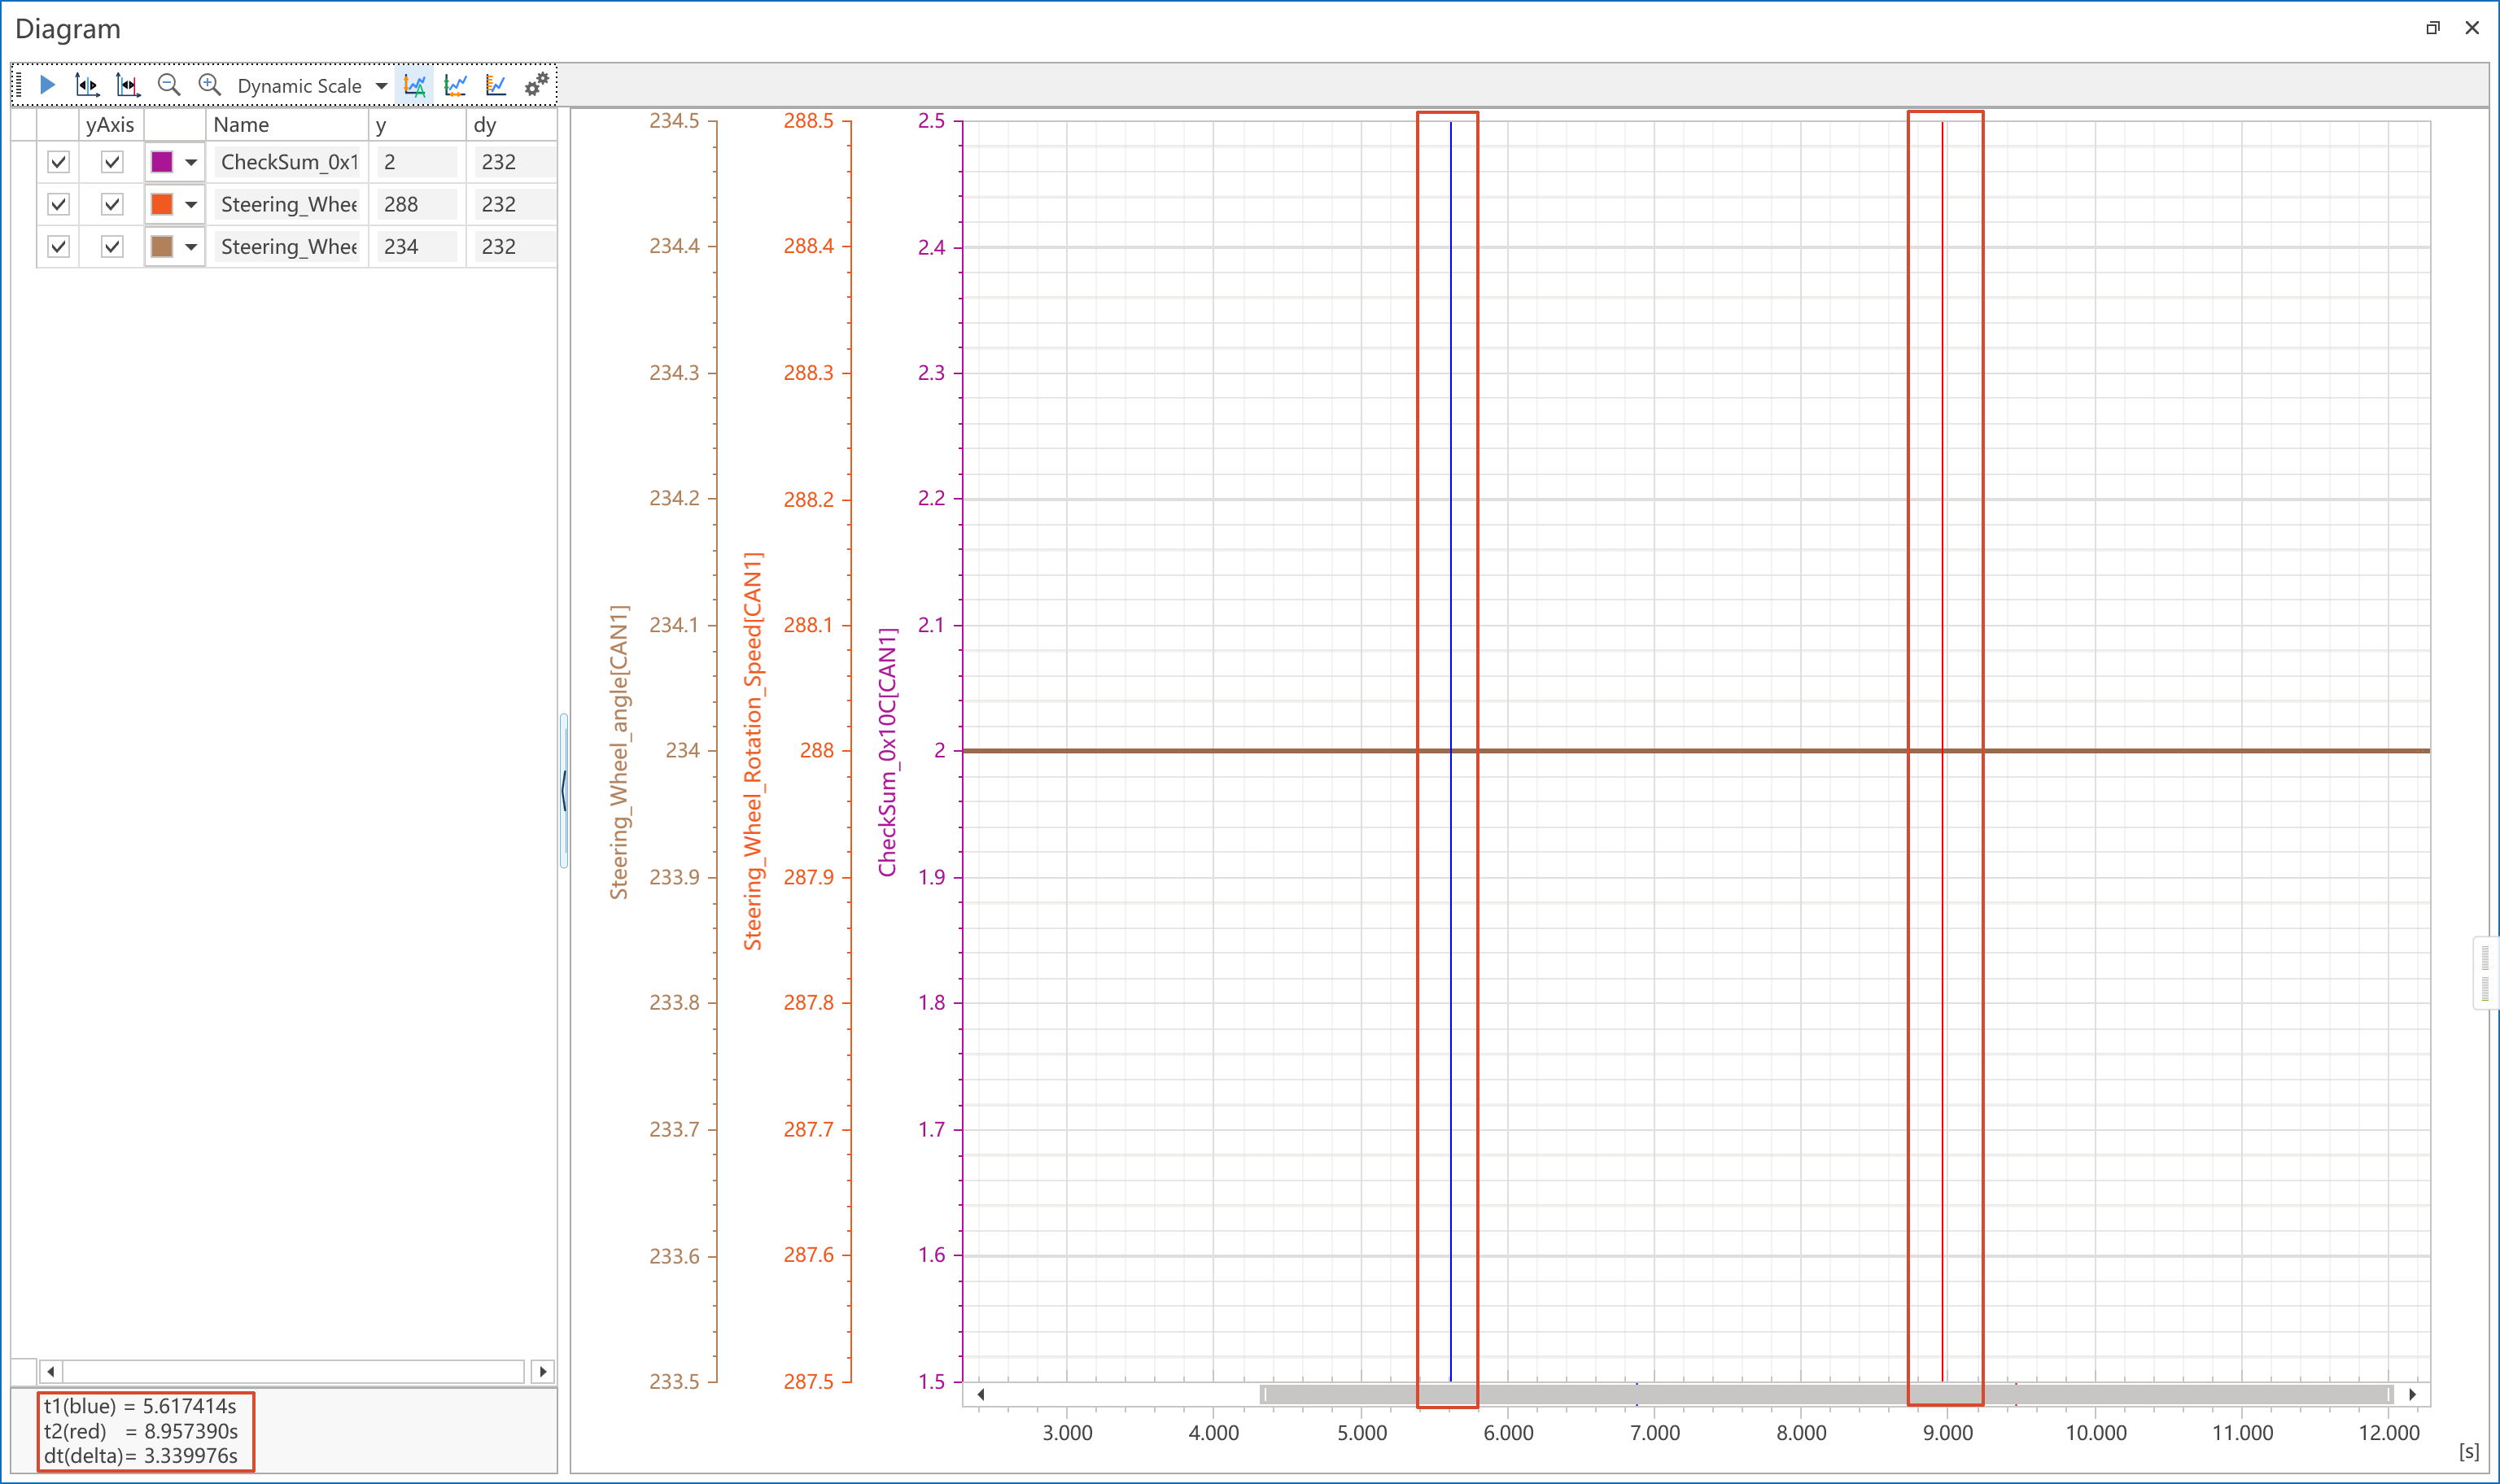Uncheck yAxis checkbox for CheckSum_0x1 row

tap(112, 162)
